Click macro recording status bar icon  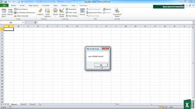point(10,107)
